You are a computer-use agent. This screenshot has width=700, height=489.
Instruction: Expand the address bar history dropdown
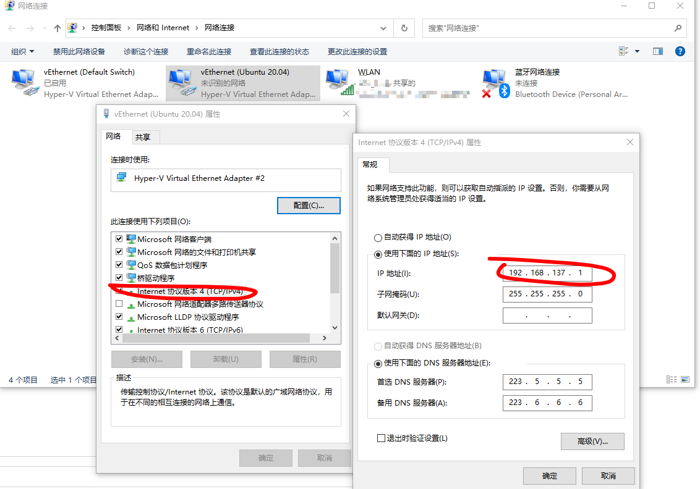point(383,28)
